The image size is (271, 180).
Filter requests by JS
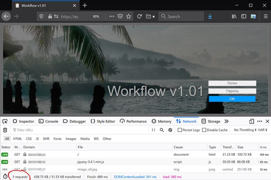coord(37,139)
